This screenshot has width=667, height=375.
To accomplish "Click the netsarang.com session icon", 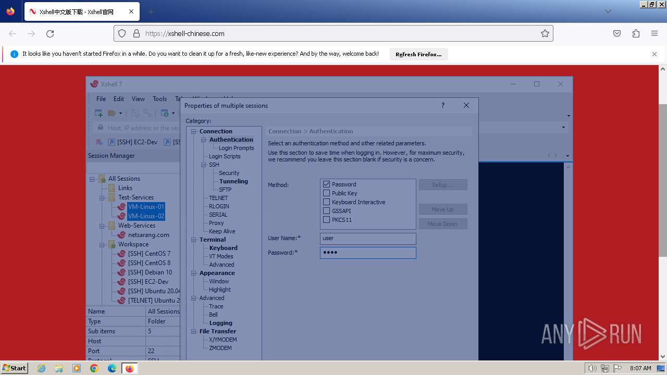I will [x=122, y=235].
